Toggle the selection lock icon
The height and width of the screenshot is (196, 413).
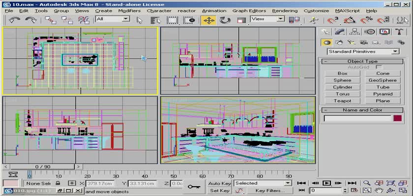[58, 183]
